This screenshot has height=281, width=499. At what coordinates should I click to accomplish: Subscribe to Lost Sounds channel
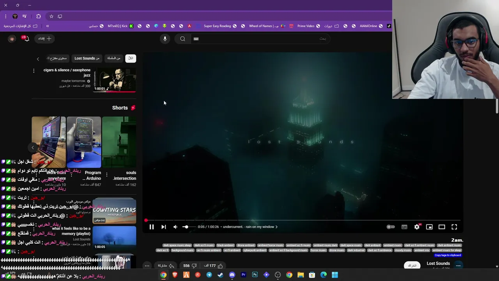pyautogui.click(x=412, y=265)
